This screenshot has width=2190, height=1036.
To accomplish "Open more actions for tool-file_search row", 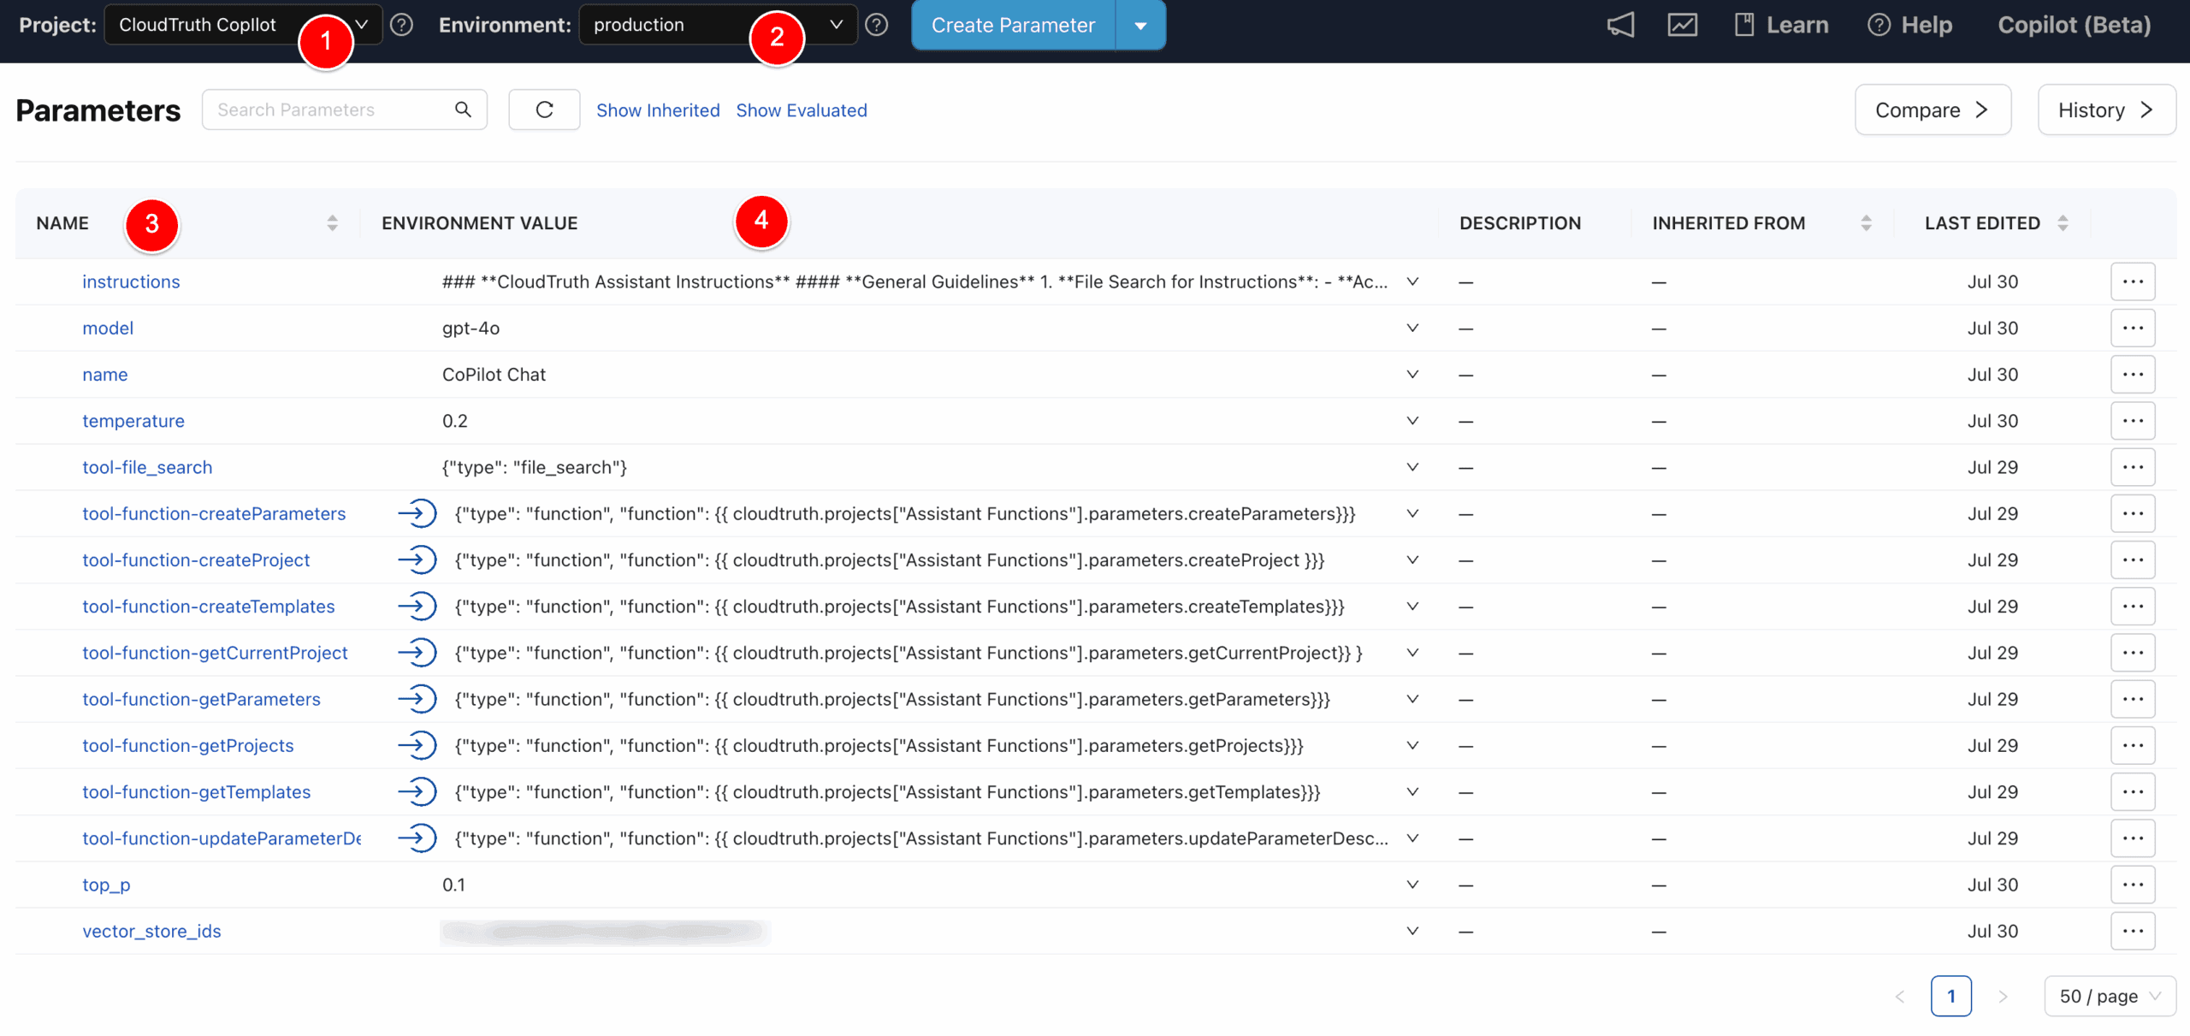I will click(2133, 467).
